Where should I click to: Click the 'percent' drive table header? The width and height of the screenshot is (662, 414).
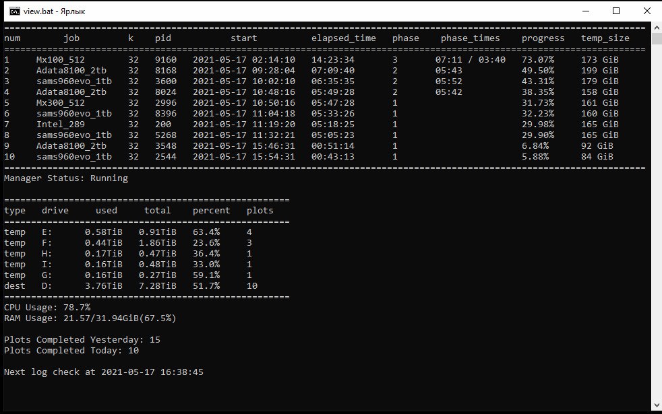click(x=211, y=211)
